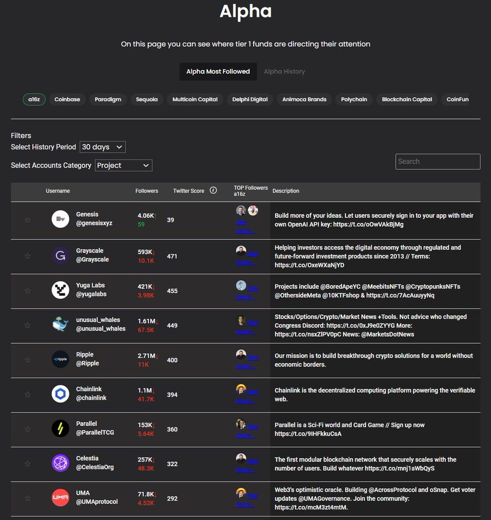Screen dimensions: 491x520
Task: Click the @yugalabs handle
Action: (91, 294)
